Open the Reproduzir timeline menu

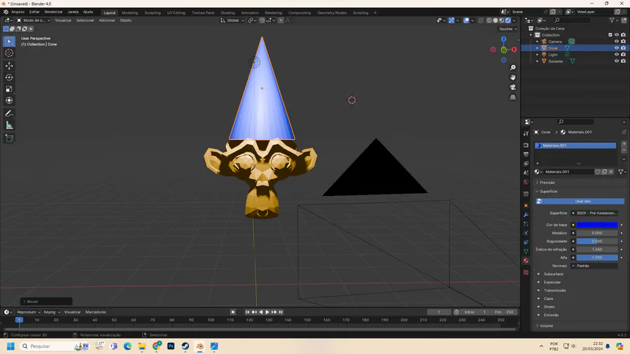29,312
